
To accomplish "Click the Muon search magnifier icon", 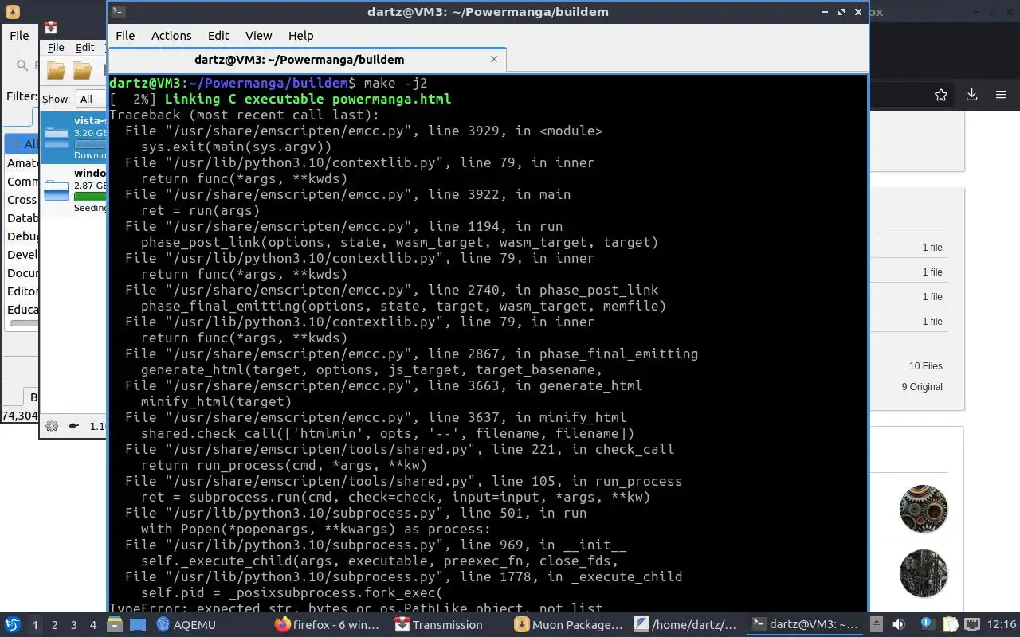I will (x=21, y=66).
